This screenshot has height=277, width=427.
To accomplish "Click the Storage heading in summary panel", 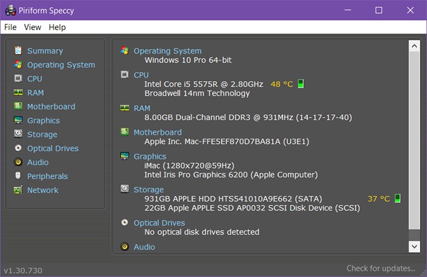I will (x=148, y=190).
